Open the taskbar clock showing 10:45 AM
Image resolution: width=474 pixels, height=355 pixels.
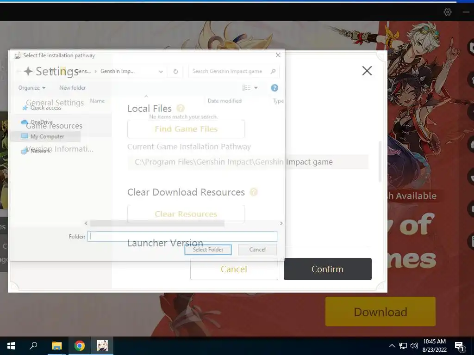click(x=434, y=346)
